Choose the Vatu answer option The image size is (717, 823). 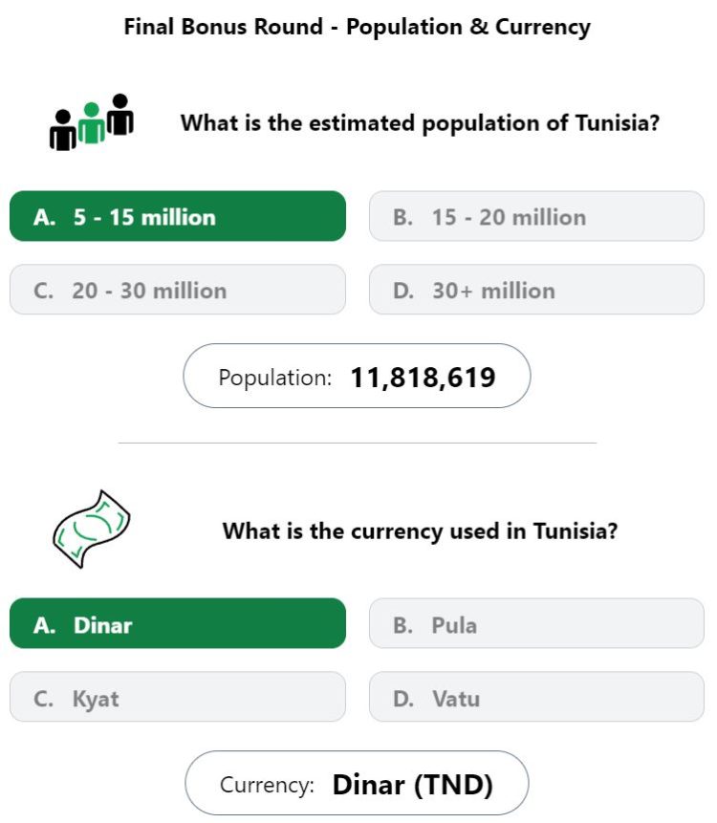coord(536,697)
